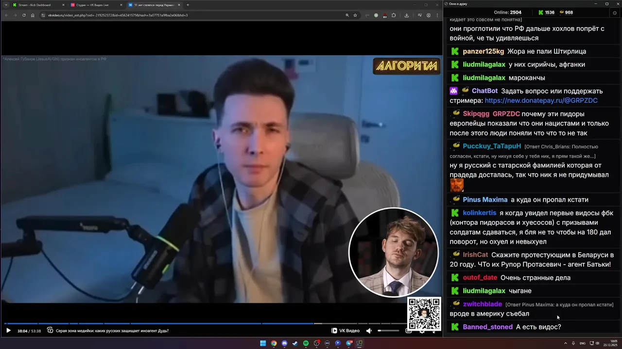The width and height of the screenshot is (622, 349).
Task: Close the 'Stream – Kick Dashboard' tab
Action: point(63,5)
